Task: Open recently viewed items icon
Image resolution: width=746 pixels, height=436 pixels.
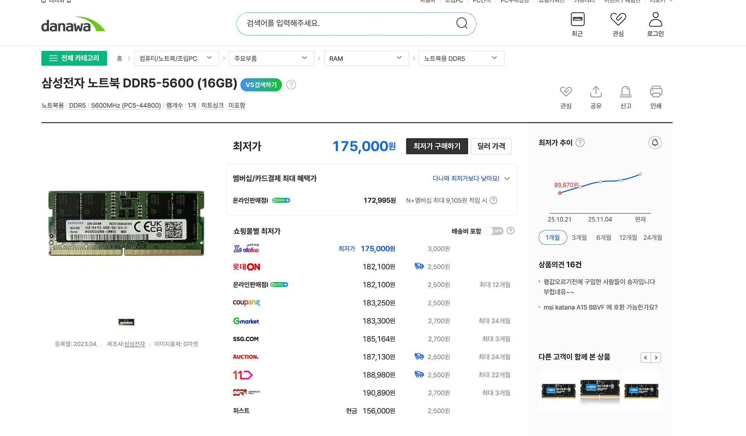Action: pos(577,19)
